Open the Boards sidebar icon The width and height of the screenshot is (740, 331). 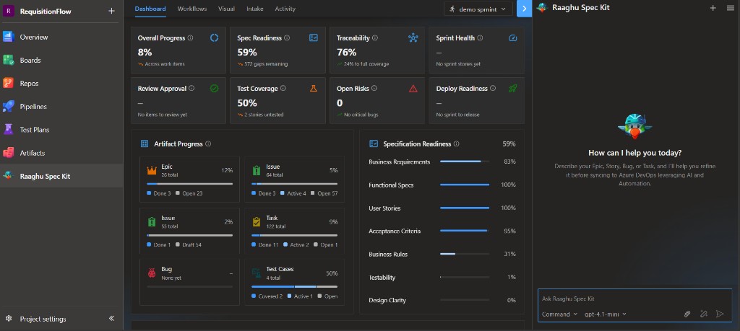8,60
